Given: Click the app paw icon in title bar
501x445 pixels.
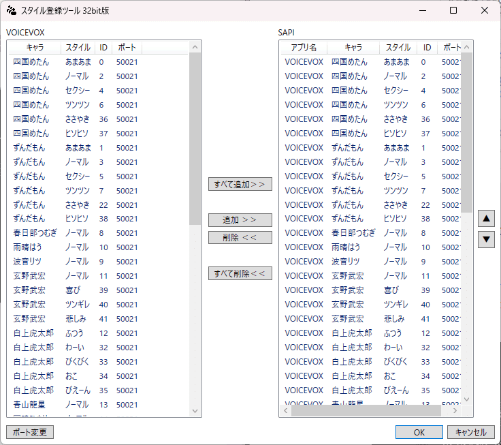Looking at the screenshot, I should coord(12,10).
